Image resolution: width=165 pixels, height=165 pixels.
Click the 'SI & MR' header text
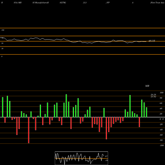[x=17, y=3]
